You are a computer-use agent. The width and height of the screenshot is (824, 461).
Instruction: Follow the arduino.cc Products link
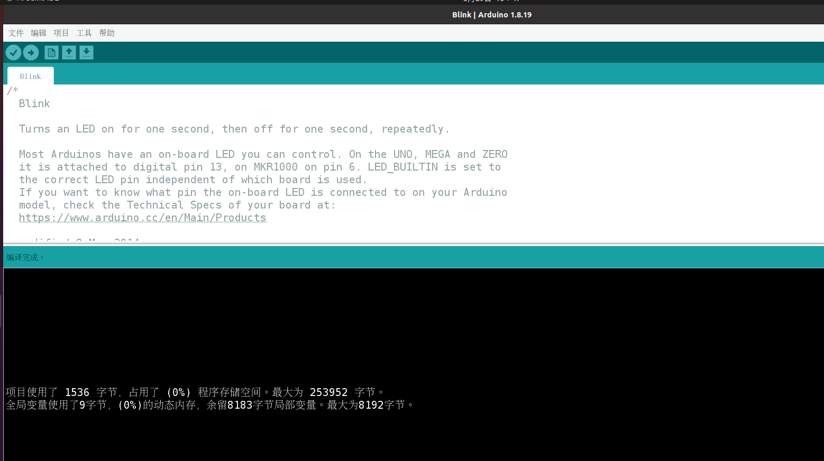tap(143, 218)
